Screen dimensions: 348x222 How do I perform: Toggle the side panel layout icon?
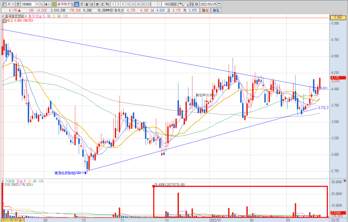click(x=4, y=4)
